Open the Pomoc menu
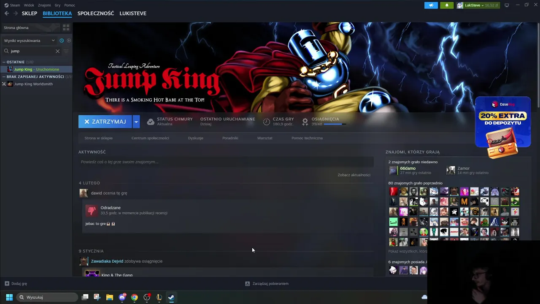Viewport: 540px width, 304px height. point(70,5)
